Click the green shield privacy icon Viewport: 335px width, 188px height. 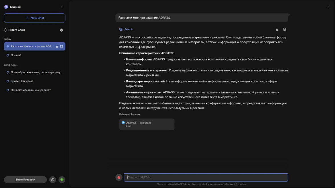pyautogui.click(x=62, y=179)
